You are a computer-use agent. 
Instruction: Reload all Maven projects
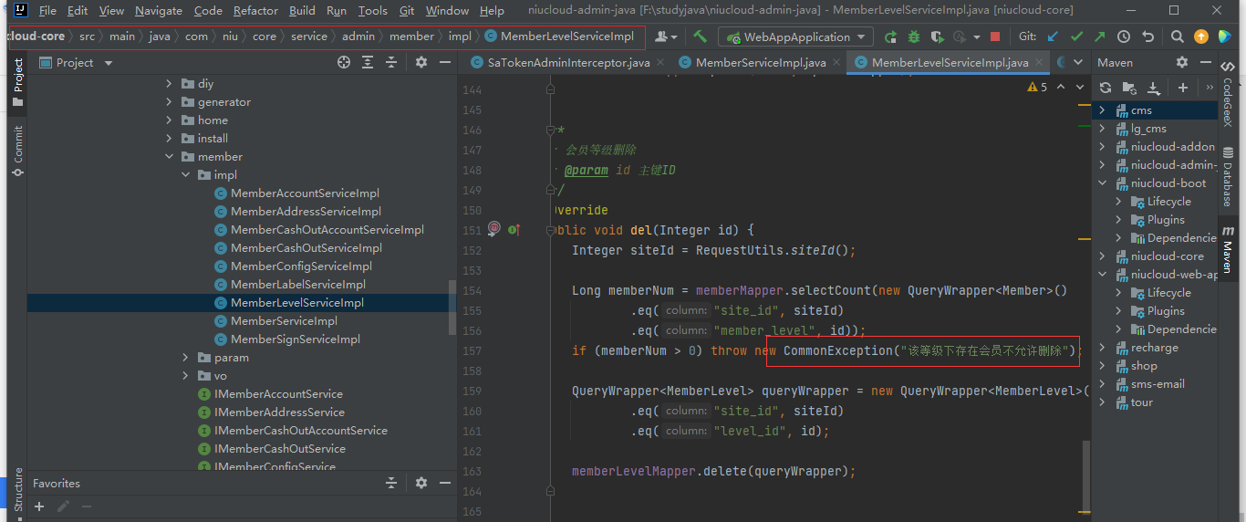1106,88
